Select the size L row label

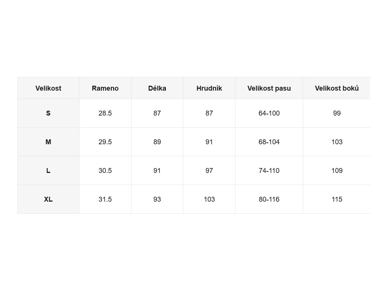[x=48, y=171]
